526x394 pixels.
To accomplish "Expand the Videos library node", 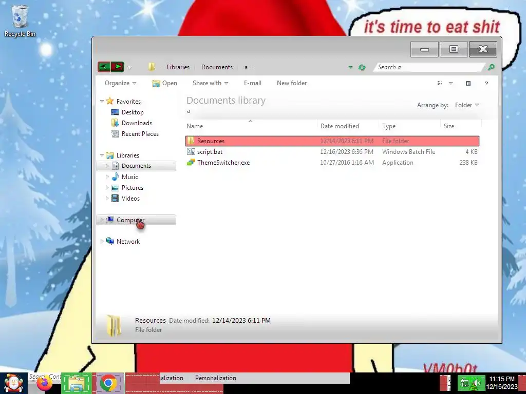I will point(107,199).
